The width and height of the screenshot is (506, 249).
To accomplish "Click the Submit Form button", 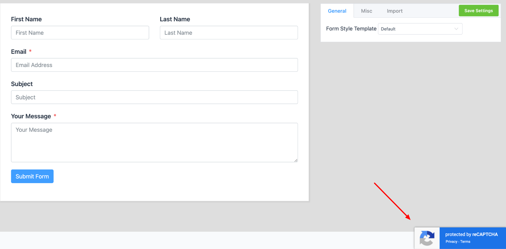I will (32, 176).
